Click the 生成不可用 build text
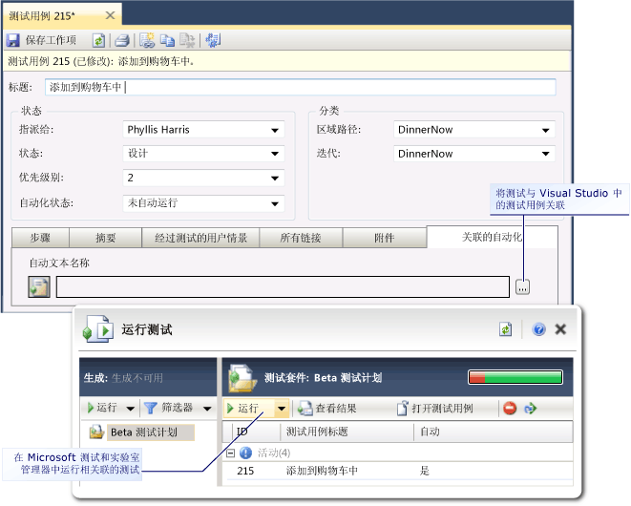 [x=137, y=378]
